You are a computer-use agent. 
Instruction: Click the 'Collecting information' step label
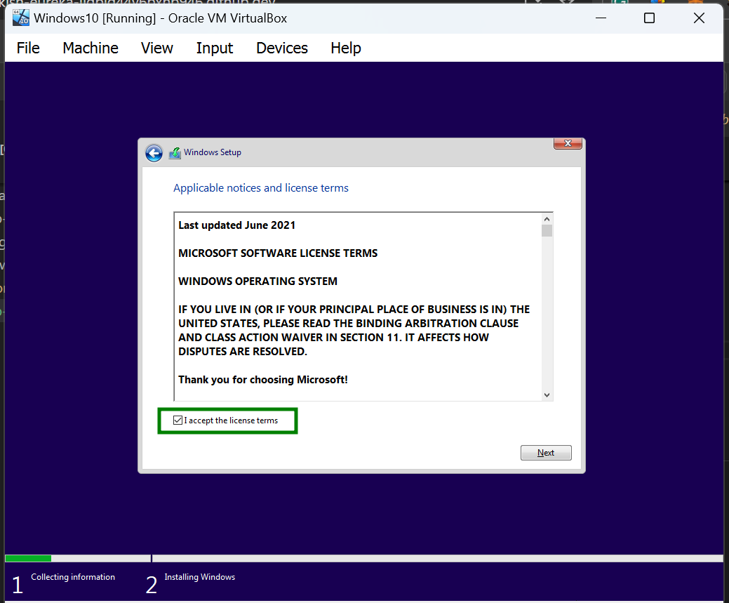(73, 577)
